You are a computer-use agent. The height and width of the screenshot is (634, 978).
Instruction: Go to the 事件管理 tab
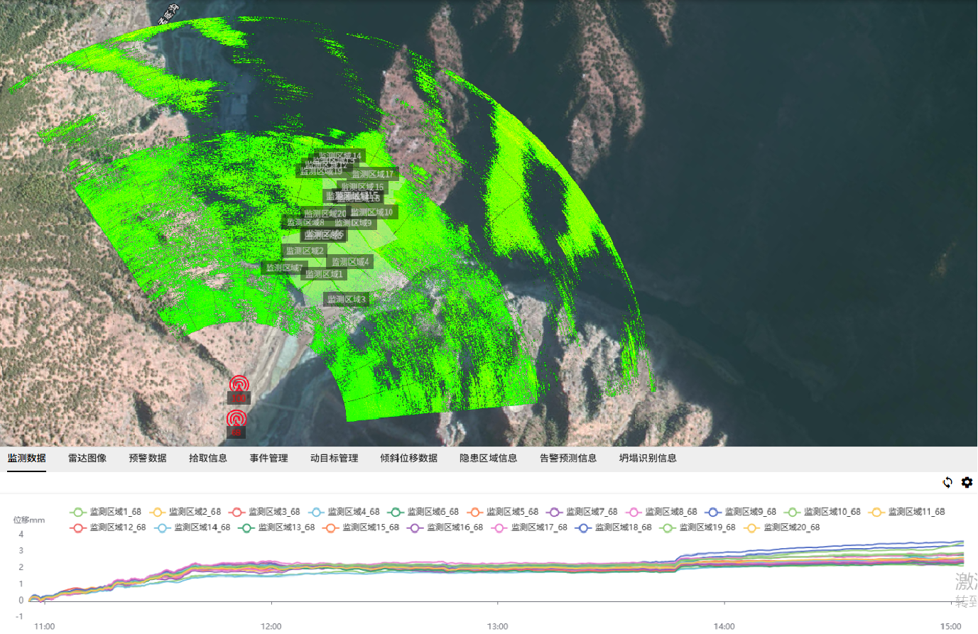[268, 459]
